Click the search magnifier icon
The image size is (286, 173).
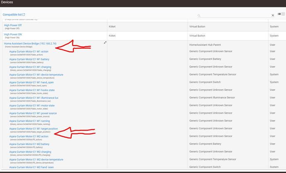coord(199,16)
